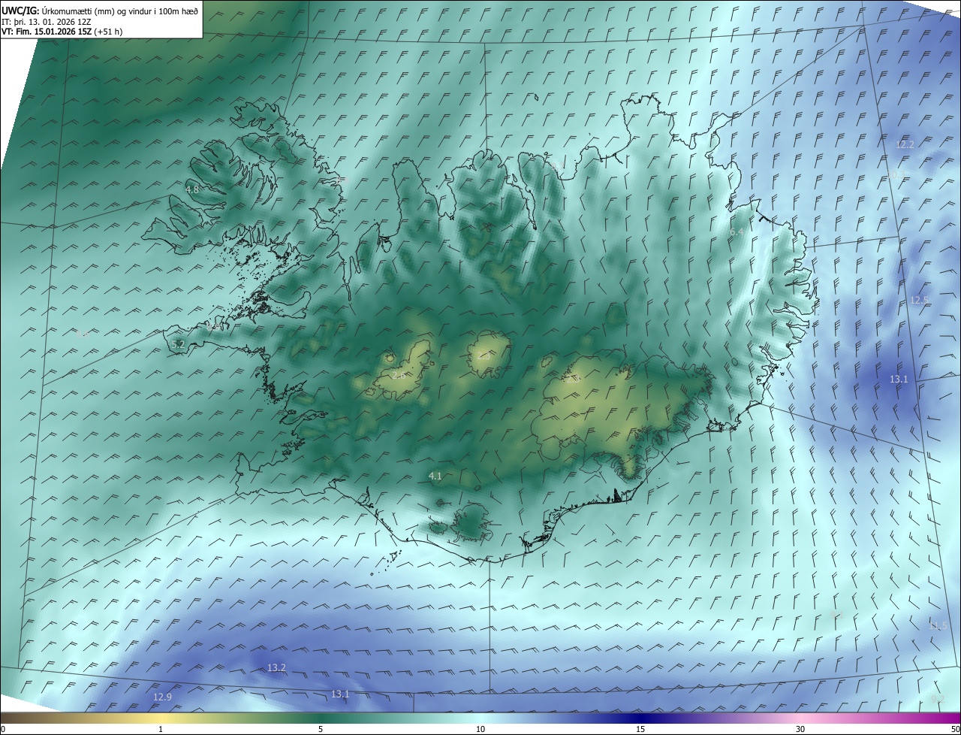Click the 13.1 label below the 12.8 value
961x735 pixels.
899,380
